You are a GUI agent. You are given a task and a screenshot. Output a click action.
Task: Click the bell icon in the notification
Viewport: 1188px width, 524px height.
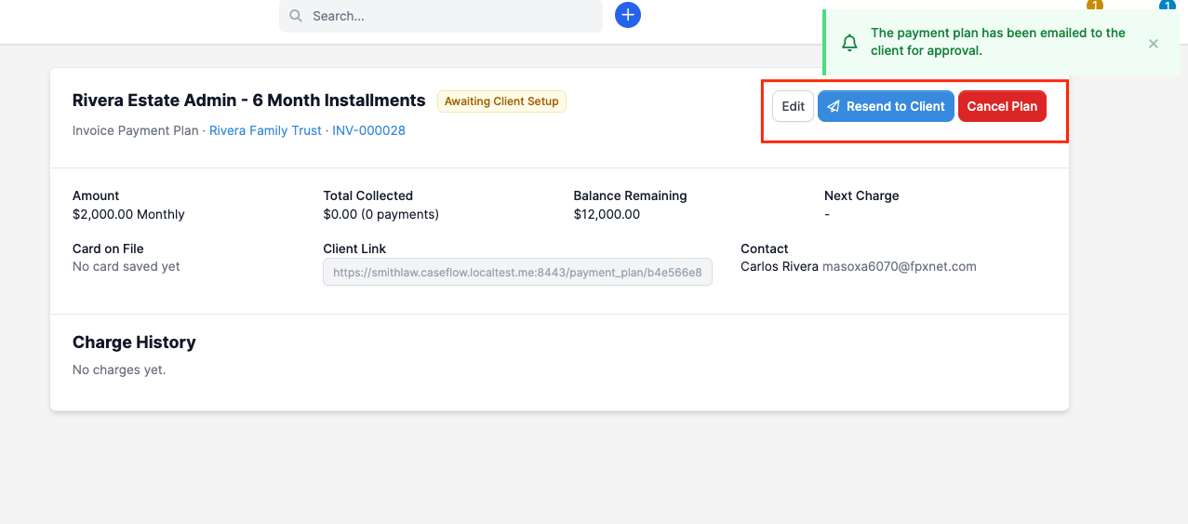[x=849, y=43]
